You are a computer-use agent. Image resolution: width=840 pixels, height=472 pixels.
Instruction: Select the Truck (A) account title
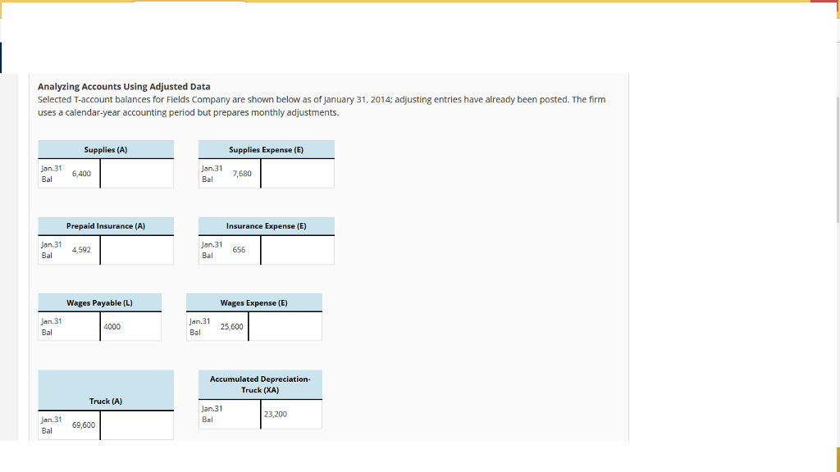[105, 400]
